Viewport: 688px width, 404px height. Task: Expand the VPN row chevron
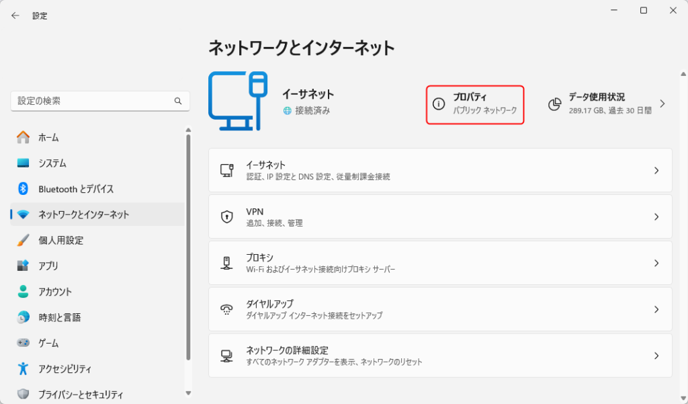[656, 217]
